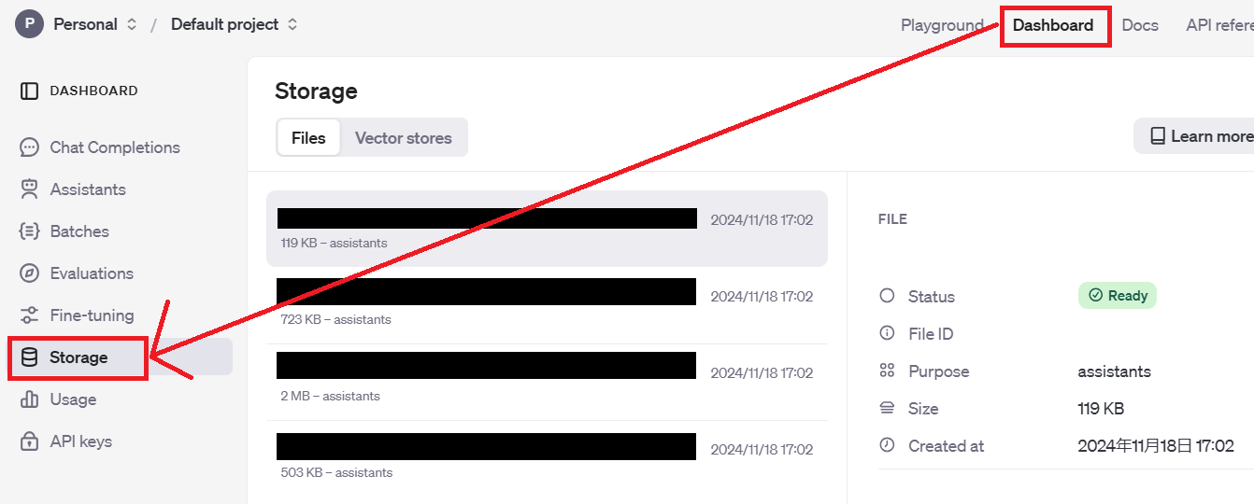The height and width of the screenshot is (504, 1254).
Task: Click the Chat Completions speech bubble icon
Action: [30, 147]
